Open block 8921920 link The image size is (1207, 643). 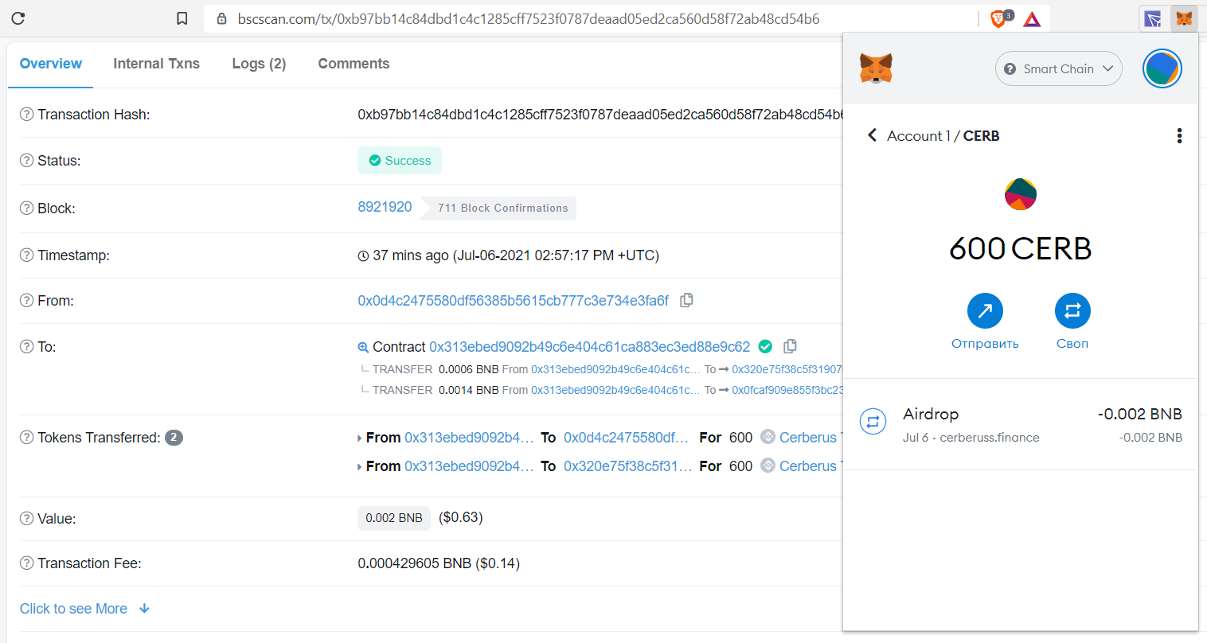pos(385,207)
